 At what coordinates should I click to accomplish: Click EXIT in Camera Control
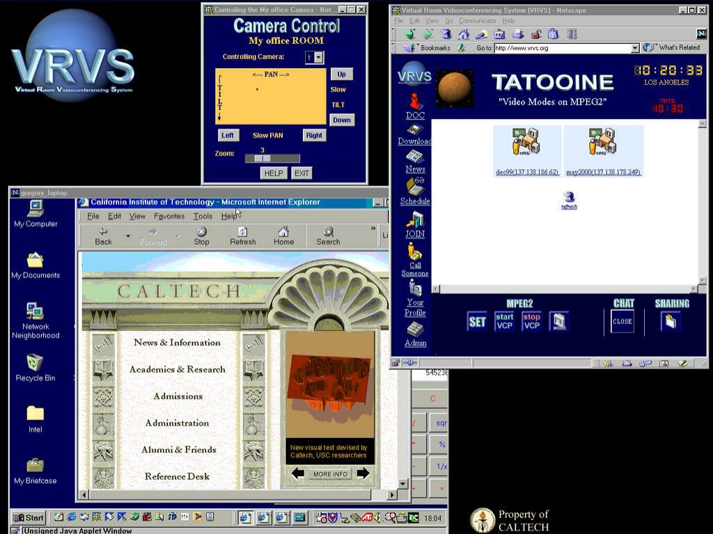[x=301, y=173]
